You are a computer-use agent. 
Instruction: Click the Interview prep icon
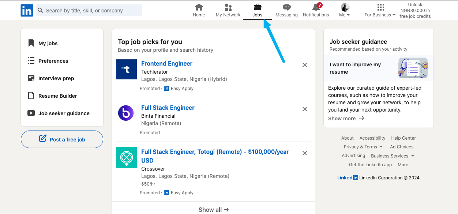31,78
